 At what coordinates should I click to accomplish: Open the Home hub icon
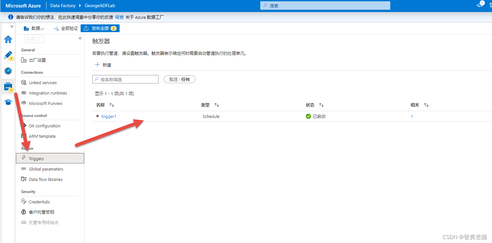pos(8,40)
